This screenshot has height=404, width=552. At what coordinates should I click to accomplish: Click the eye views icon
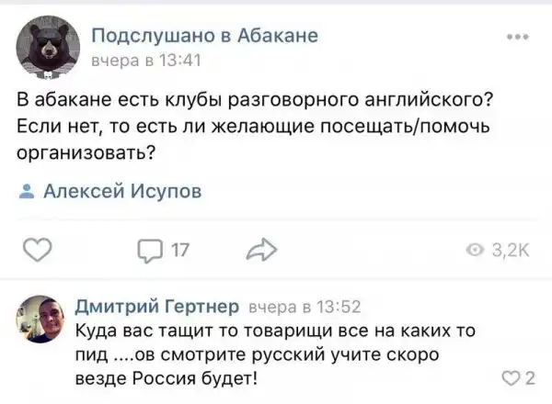coord(474,252)
